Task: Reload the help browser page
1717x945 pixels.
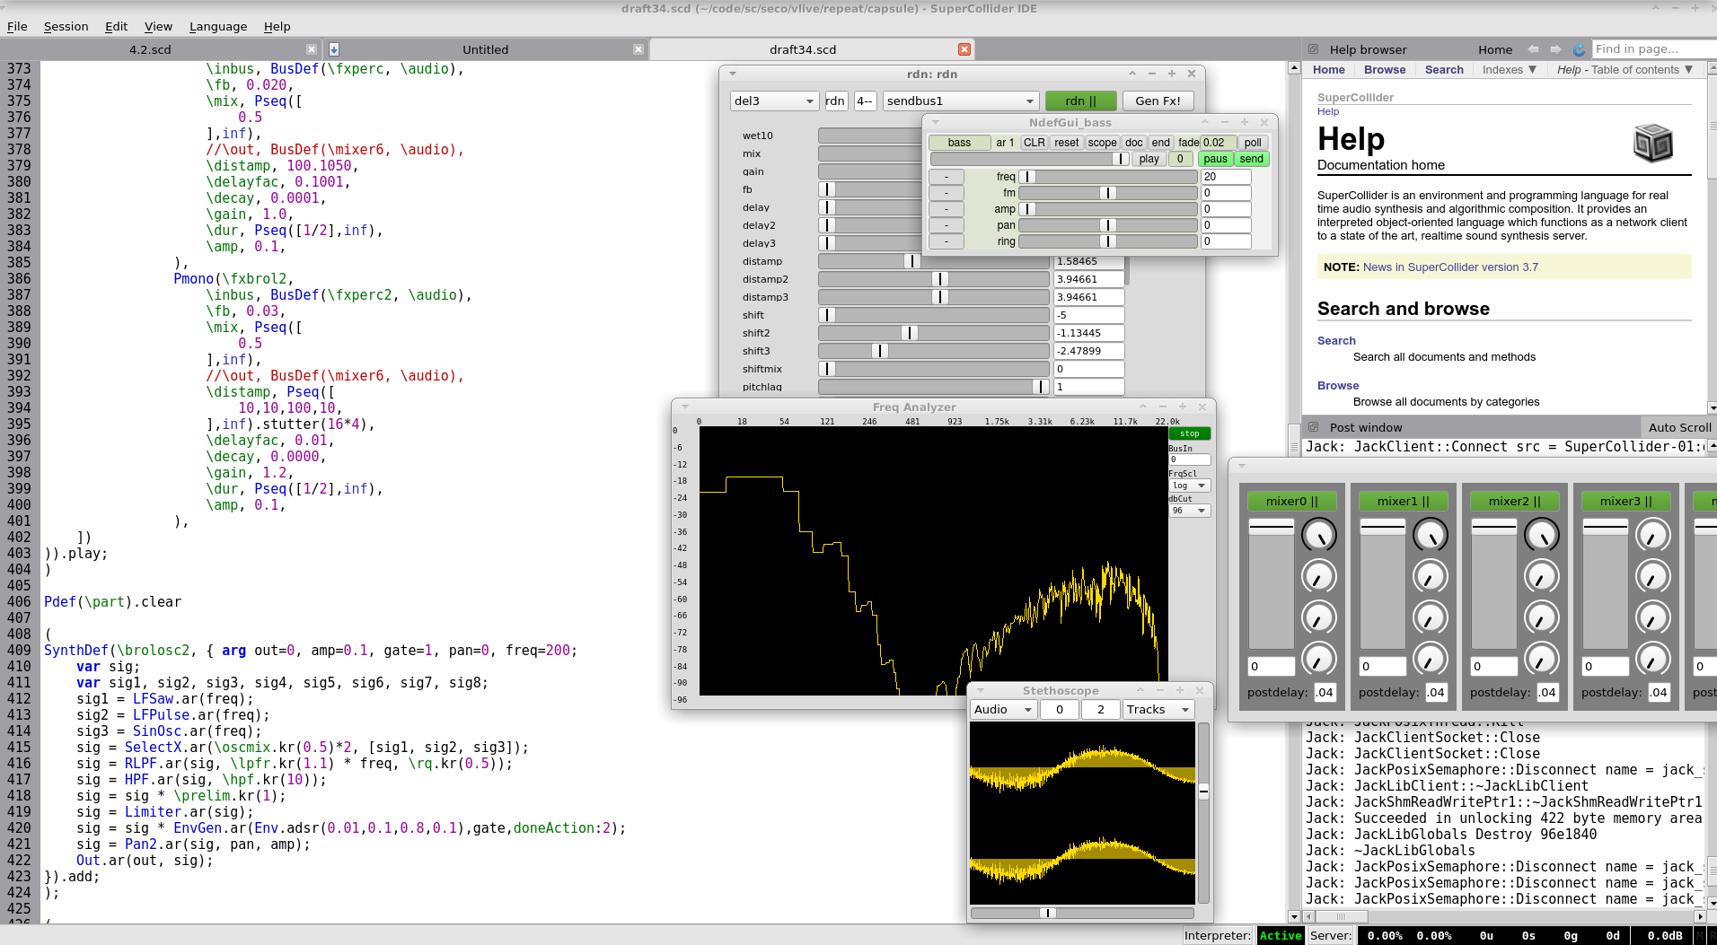Action: (x=1579, y=49)
